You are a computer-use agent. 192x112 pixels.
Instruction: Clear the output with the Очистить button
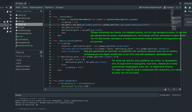click(176, 95)
